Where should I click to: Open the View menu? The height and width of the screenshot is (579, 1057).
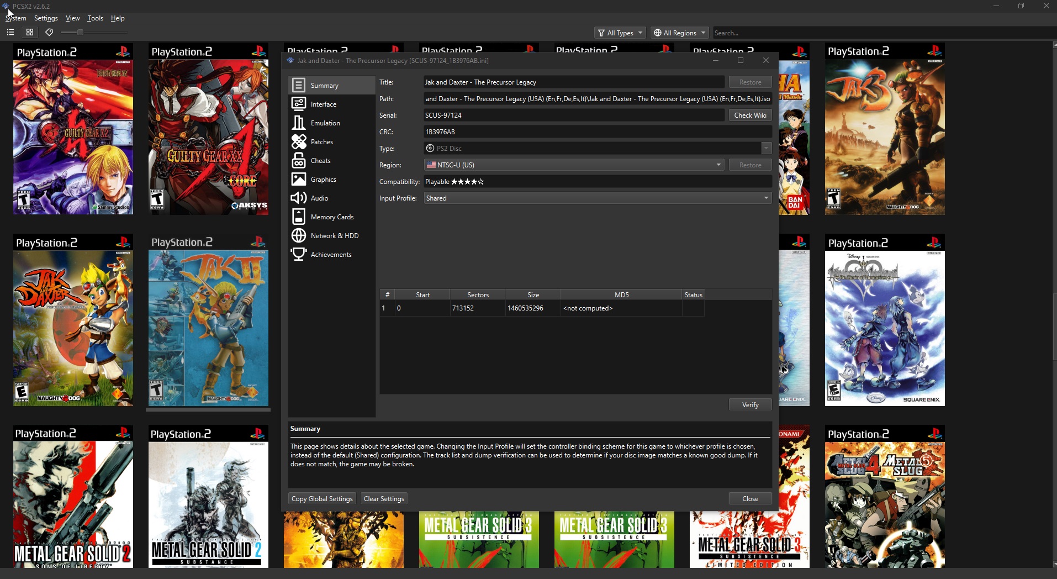72,18
